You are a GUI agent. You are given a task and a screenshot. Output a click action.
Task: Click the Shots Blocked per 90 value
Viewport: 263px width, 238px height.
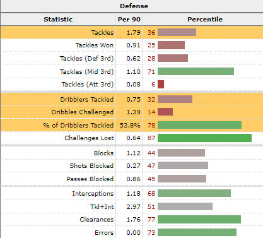pyautogui.click(x=133, y=165)
